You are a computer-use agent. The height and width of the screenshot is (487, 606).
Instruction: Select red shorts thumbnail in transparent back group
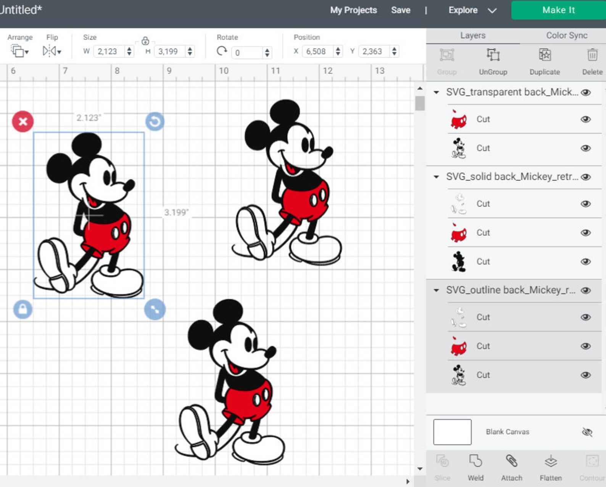click(x=458, y=119)
